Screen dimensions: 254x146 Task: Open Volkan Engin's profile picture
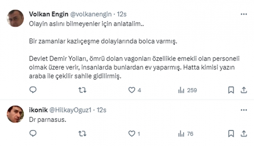(15, 18)
